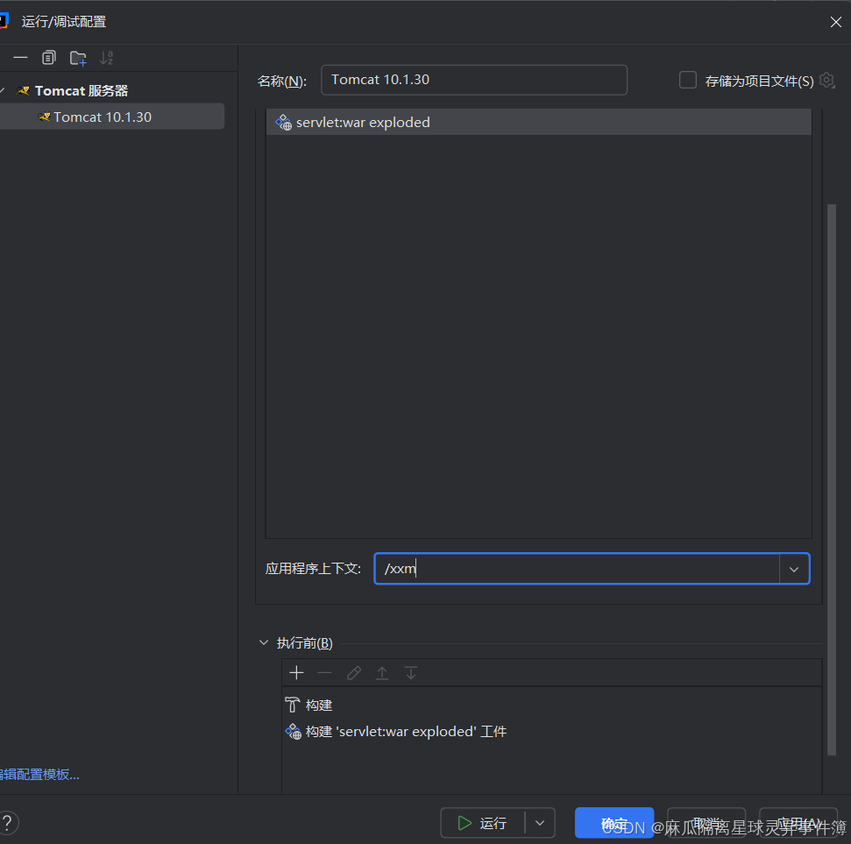Close the run/debug configurations dialog

(x=836, y=22)
